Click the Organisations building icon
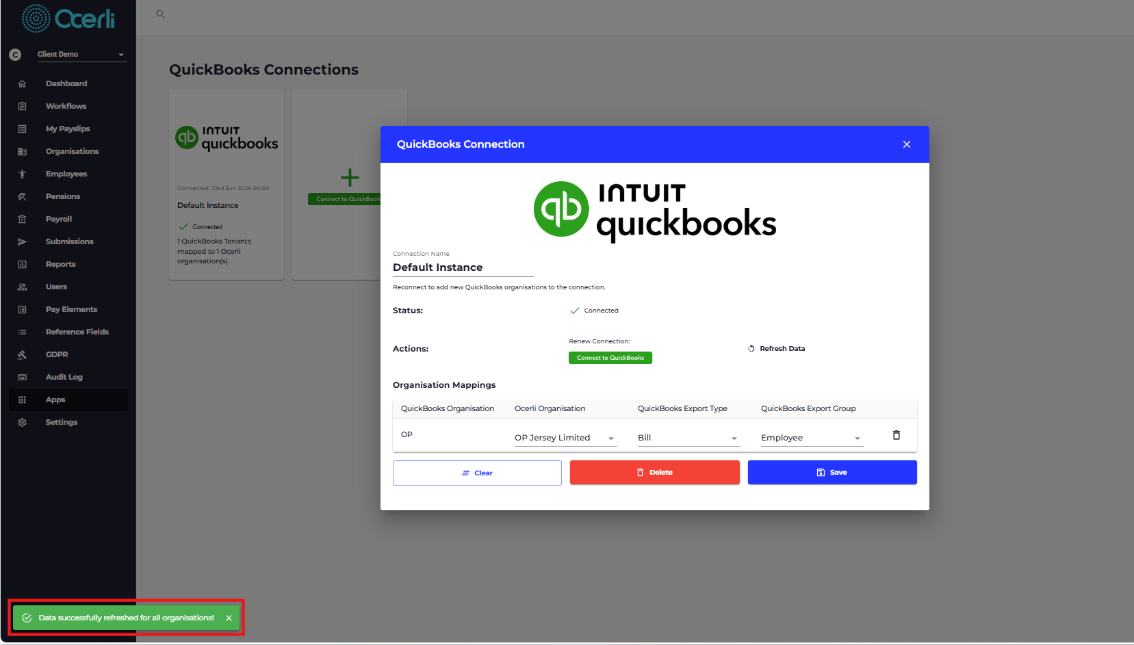The image size is (1134, 645). click(22, 151)
